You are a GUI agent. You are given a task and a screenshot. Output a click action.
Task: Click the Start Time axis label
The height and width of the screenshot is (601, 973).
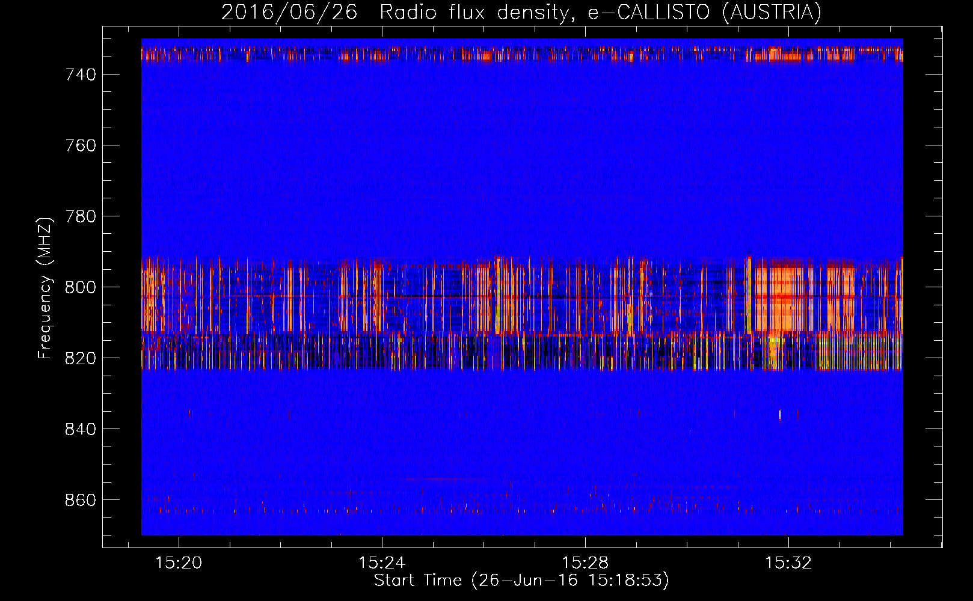521,580
